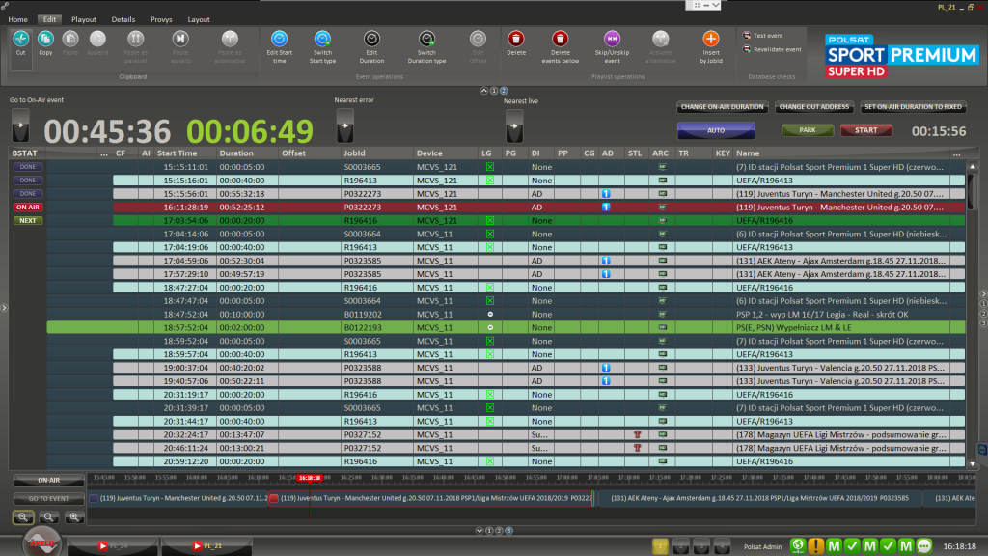Image resolution: width=988 pixels, height=556 pixels.
Task: Click the red current-time marker on timeline
Action: tap(309, 478)
